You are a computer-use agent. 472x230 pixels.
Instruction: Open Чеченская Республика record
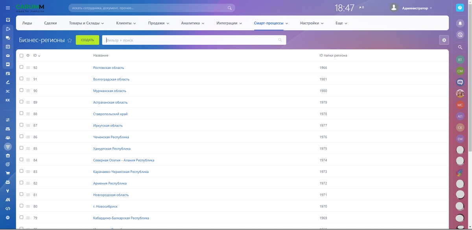pyautogui.click(x=111, y=137)
